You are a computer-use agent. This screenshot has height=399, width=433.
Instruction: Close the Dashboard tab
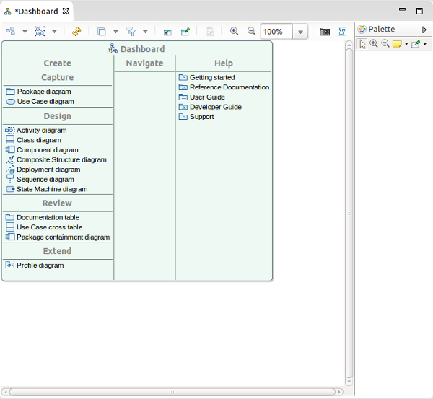pyautogui.click(x=66, y=12)
